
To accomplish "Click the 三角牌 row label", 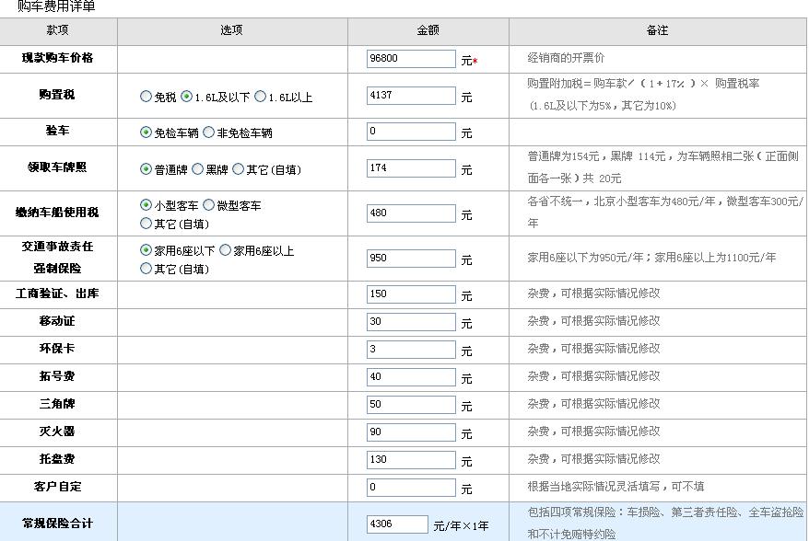I will tap(57, 403).
